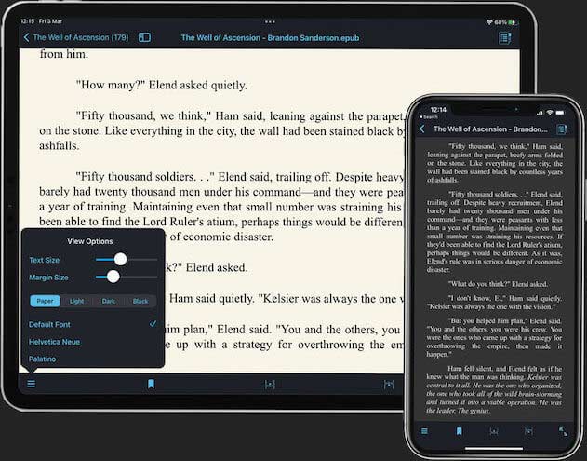Tap the fit-width icon on iPhone bottom bar
The height and width of the screenshot is (461, 587).
click(x=494, y=431)
